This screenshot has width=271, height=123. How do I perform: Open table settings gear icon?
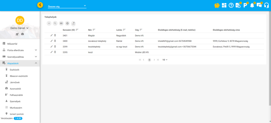[x=67, y=23]
